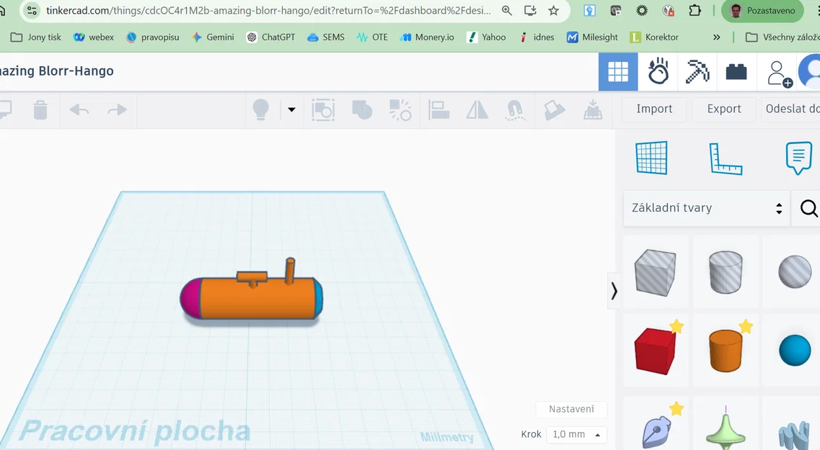Click the Export button
The width and height of the screenshot is (820, 450).
724,109
